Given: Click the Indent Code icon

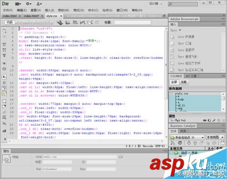Looking at the screenshot, I should pos(4,131).
